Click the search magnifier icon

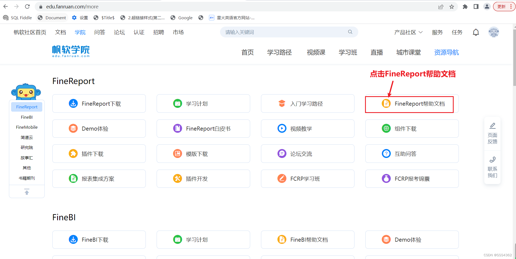point(350,32)
